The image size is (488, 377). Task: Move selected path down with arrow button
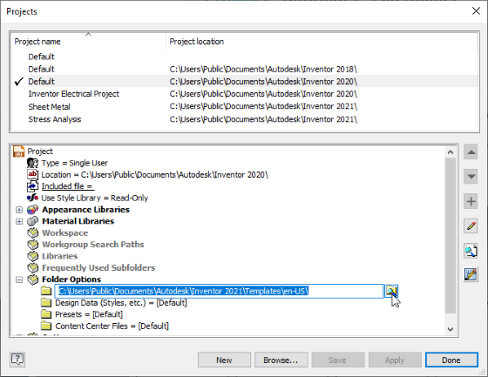click(x=471, y=177)
